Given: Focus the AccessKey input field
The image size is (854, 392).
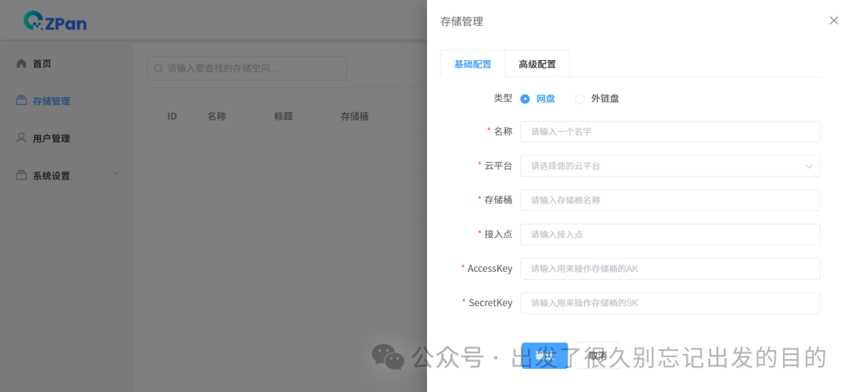Looking at the screenshot, I should (x=670, y=269).
